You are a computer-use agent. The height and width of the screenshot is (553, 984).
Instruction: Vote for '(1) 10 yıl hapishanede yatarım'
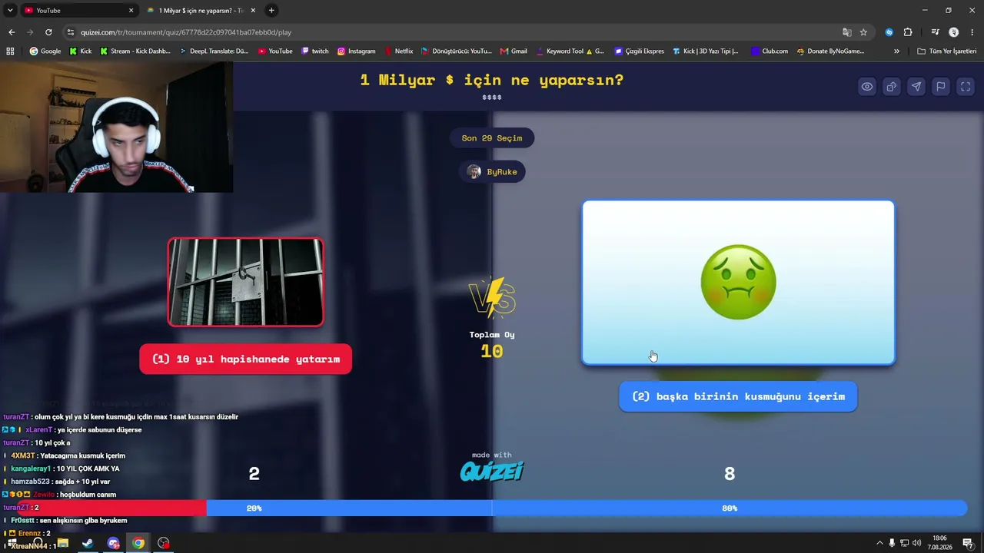[x=245, y=359]
